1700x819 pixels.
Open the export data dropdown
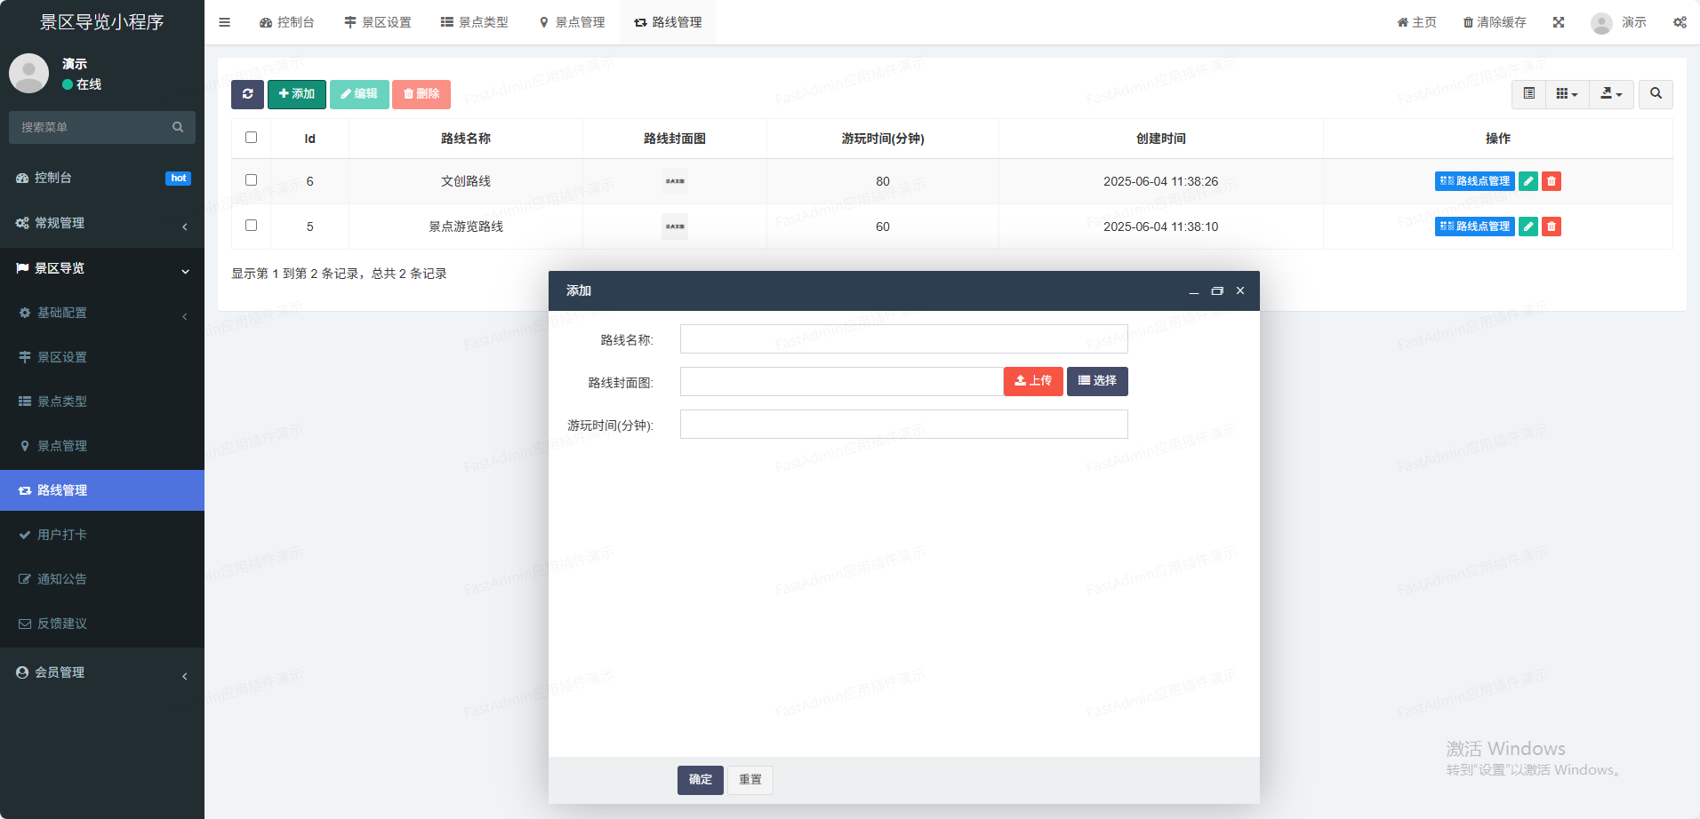1611,94
